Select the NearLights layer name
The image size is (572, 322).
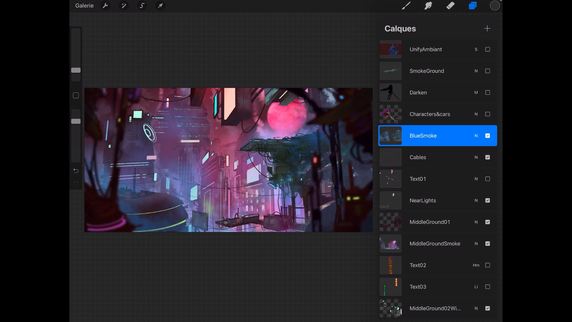(423, 201)
